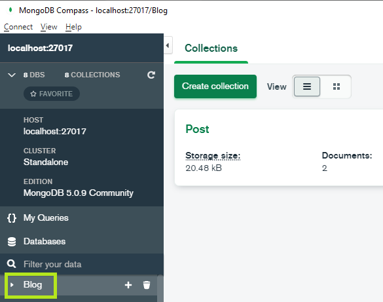Viewport: 383px width, 302px height.
Task: Click the Databases stack icon
Action: (x=12, y=242)
